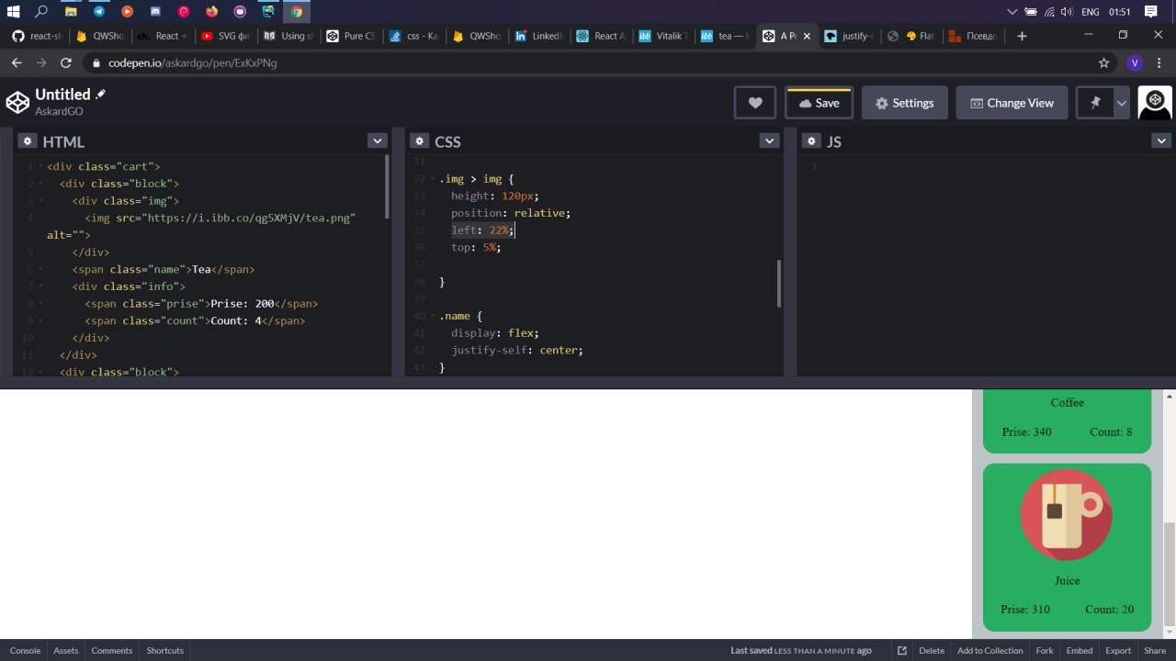
Task: Open pen in new window icon in footer
Action: 902,651
